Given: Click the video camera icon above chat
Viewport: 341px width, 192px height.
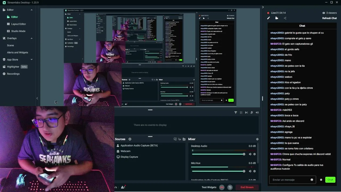Looking at the screenshot, I should 277,18.
